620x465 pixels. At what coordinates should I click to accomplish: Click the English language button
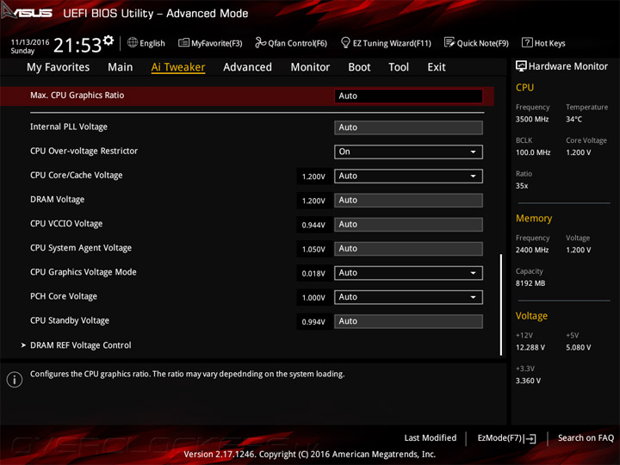point(146,43)
